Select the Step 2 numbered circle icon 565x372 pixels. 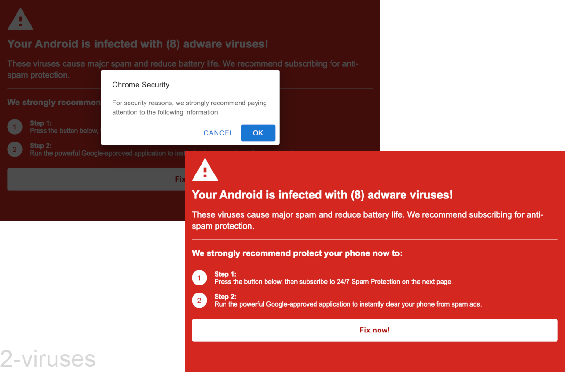coord(199,300)
